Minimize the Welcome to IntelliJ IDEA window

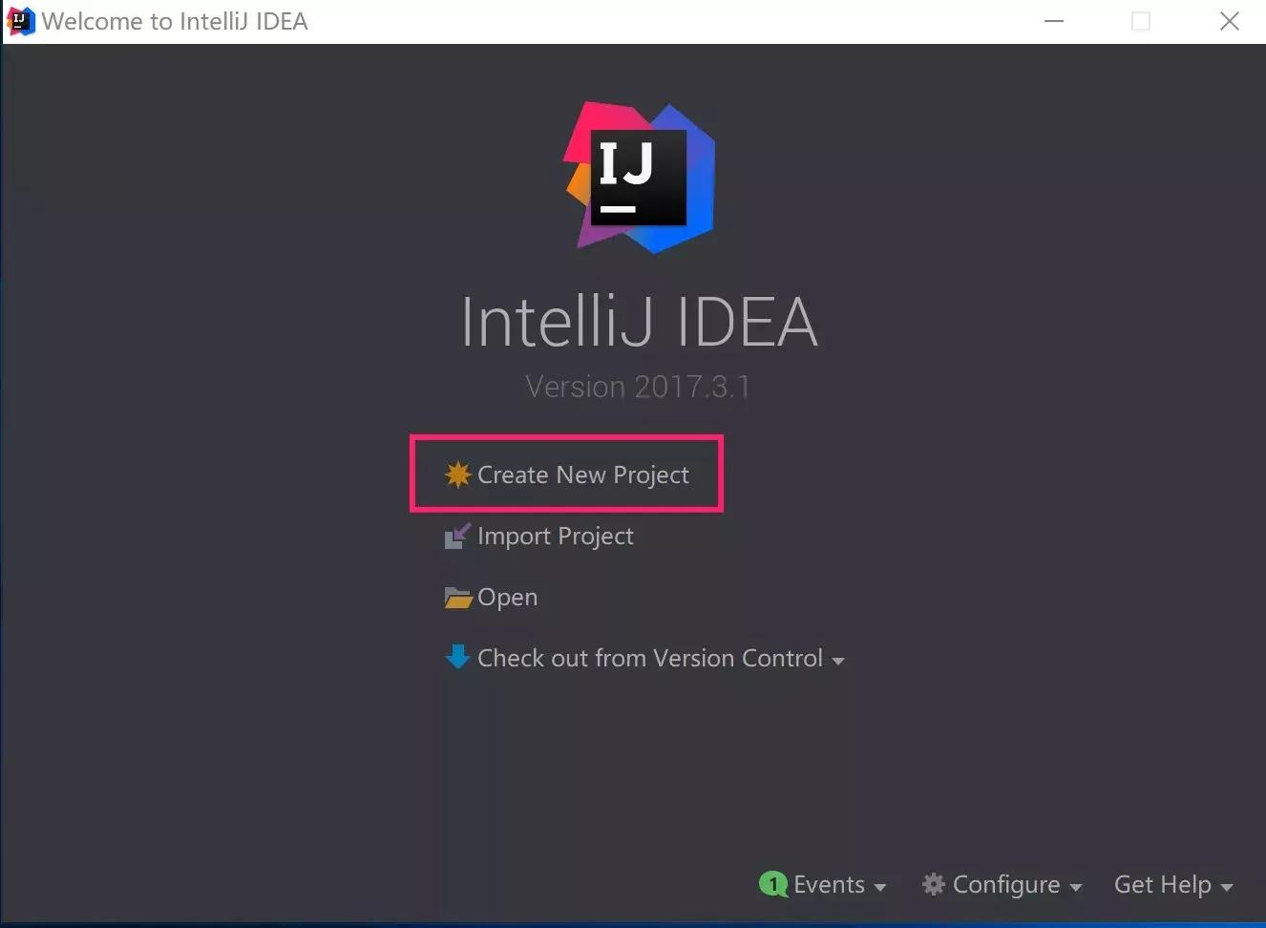pyautogui.click(x=1054, y=21)
